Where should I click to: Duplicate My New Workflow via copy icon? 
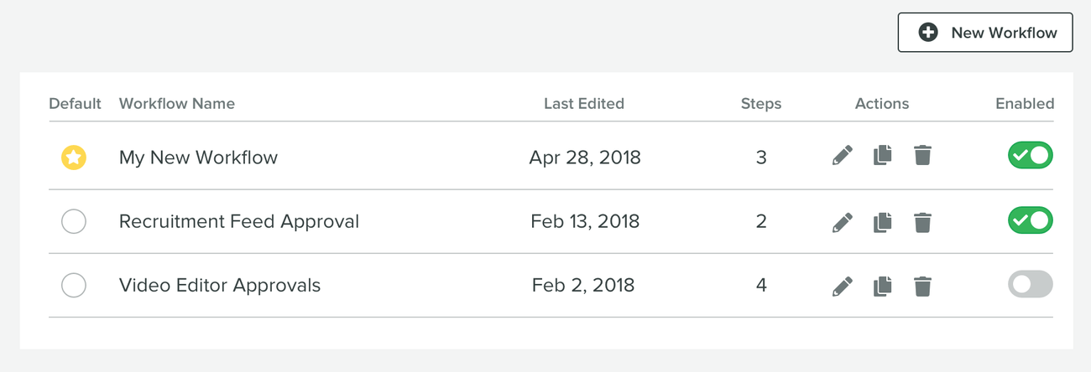[882, 156]
